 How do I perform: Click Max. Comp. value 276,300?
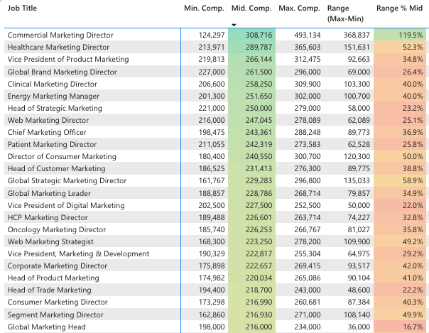(308, 168)
